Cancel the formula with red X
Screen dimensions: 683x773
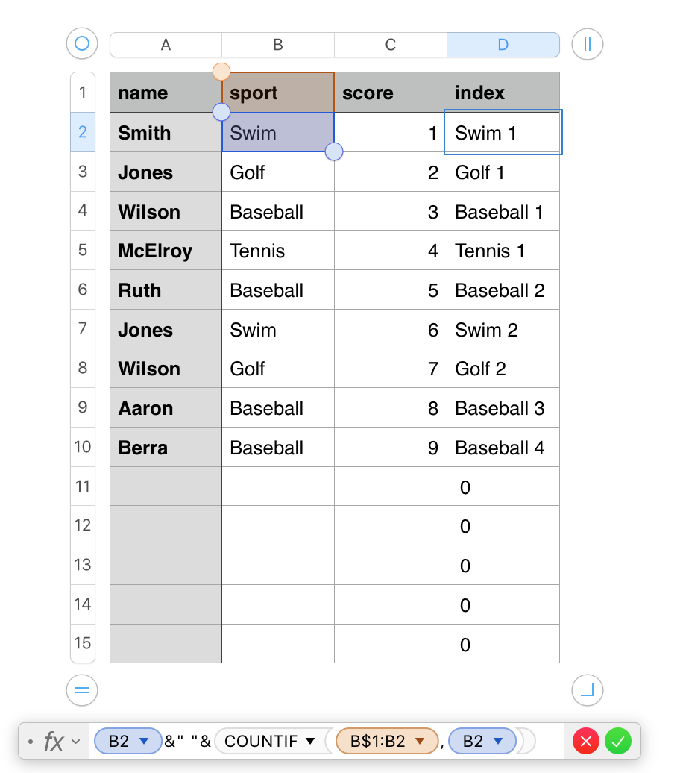pyautogui.click(x=586, y=742)
